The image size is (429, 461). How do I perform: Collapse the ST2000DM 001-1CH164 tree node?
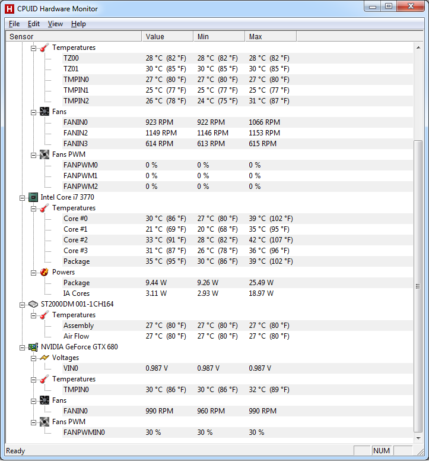[x=23, y=304]
